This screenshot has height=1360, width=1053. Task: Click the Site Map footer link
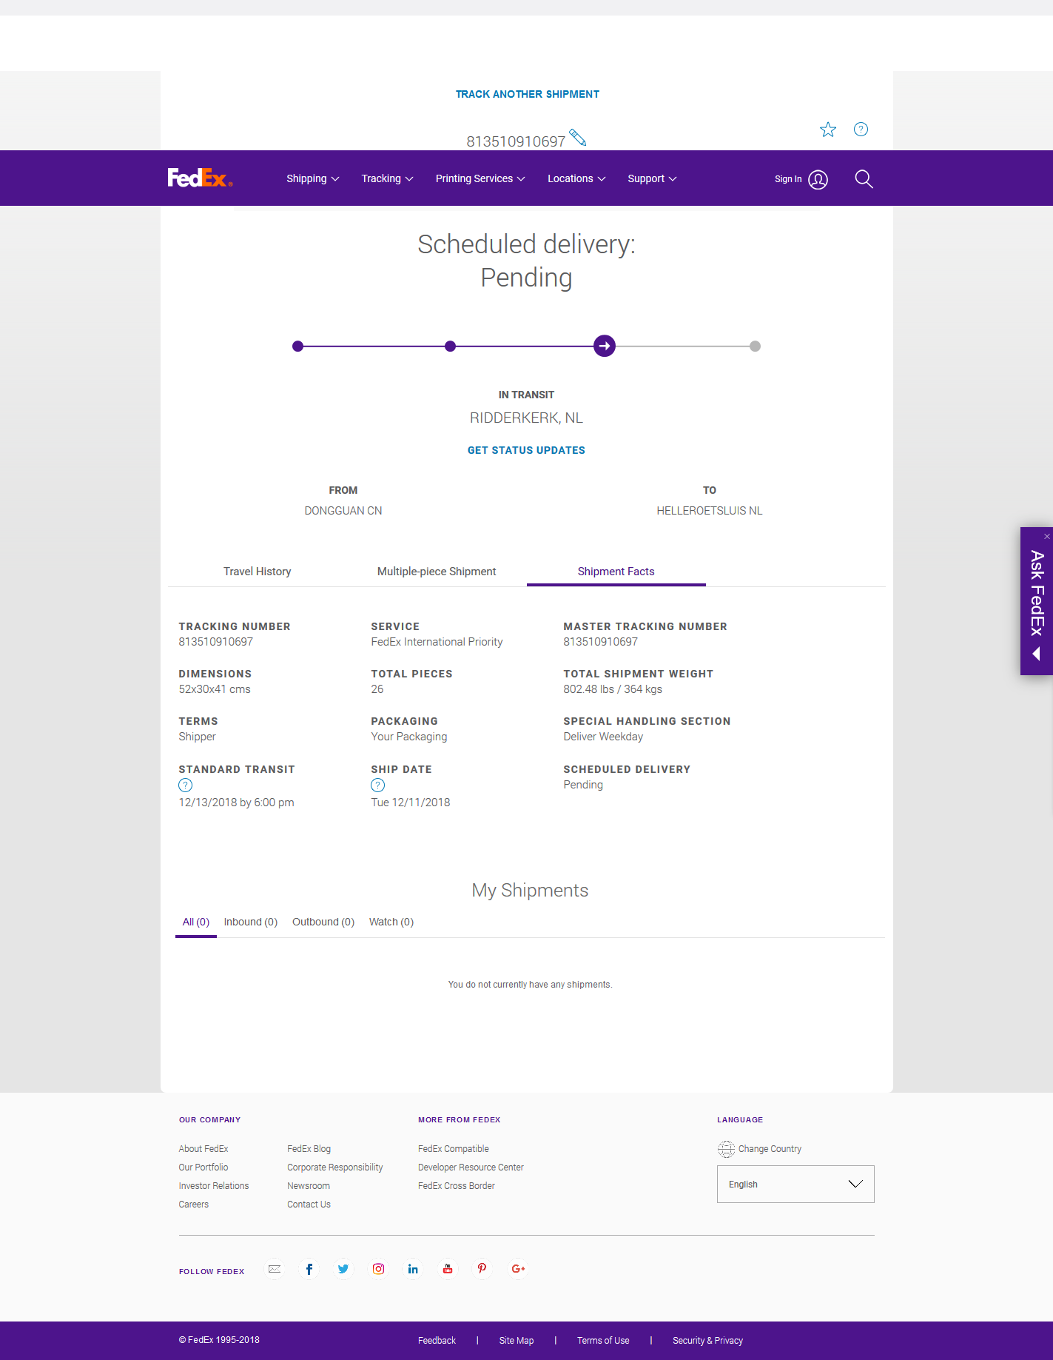click(x=517, y=1341)
